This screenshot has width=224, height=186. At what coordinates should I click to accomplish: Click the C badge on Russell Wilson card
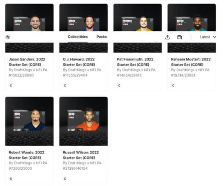point(65,179)
